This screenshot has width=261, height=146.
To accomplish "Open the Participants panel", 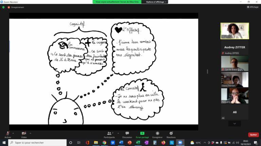I will (109, 134).
